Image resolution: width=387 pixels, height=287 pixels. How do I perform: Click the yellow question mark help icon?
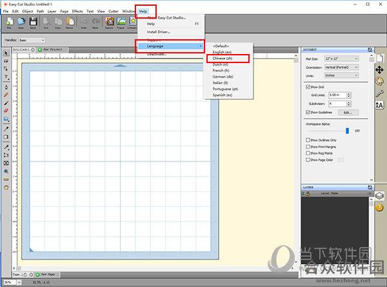point(379,207)
